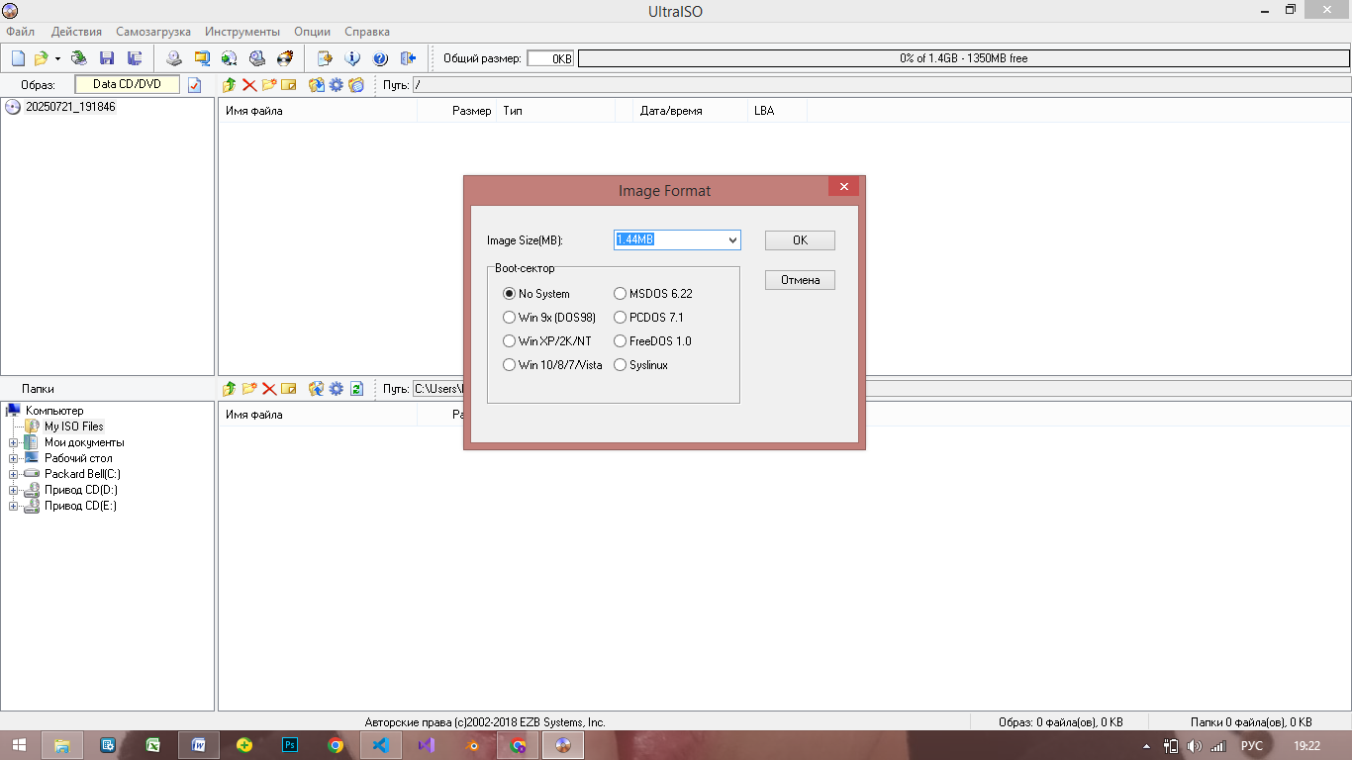The height and width of the screenshot is (760, 1352).
Task: Open image info via the blue 'i' icon
Action: (x=351, y=58)
